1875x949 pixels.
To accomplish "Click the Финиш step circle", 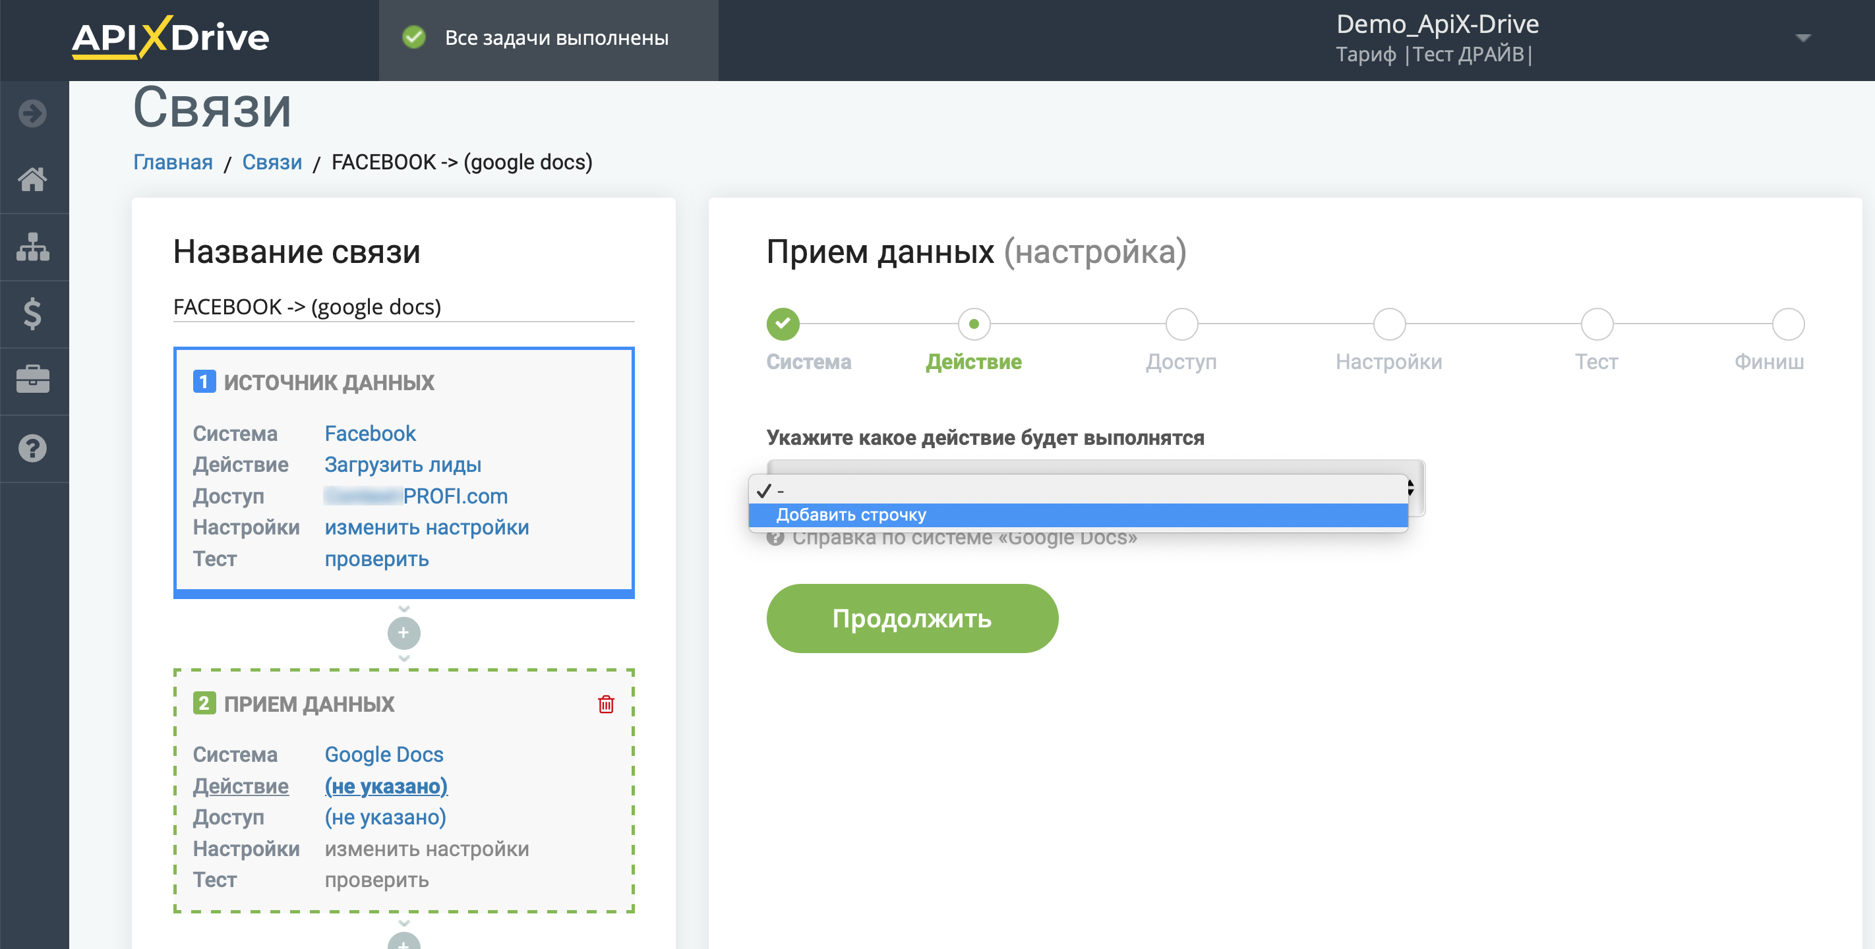I will pyautogui.click(x=1788, y=324).
